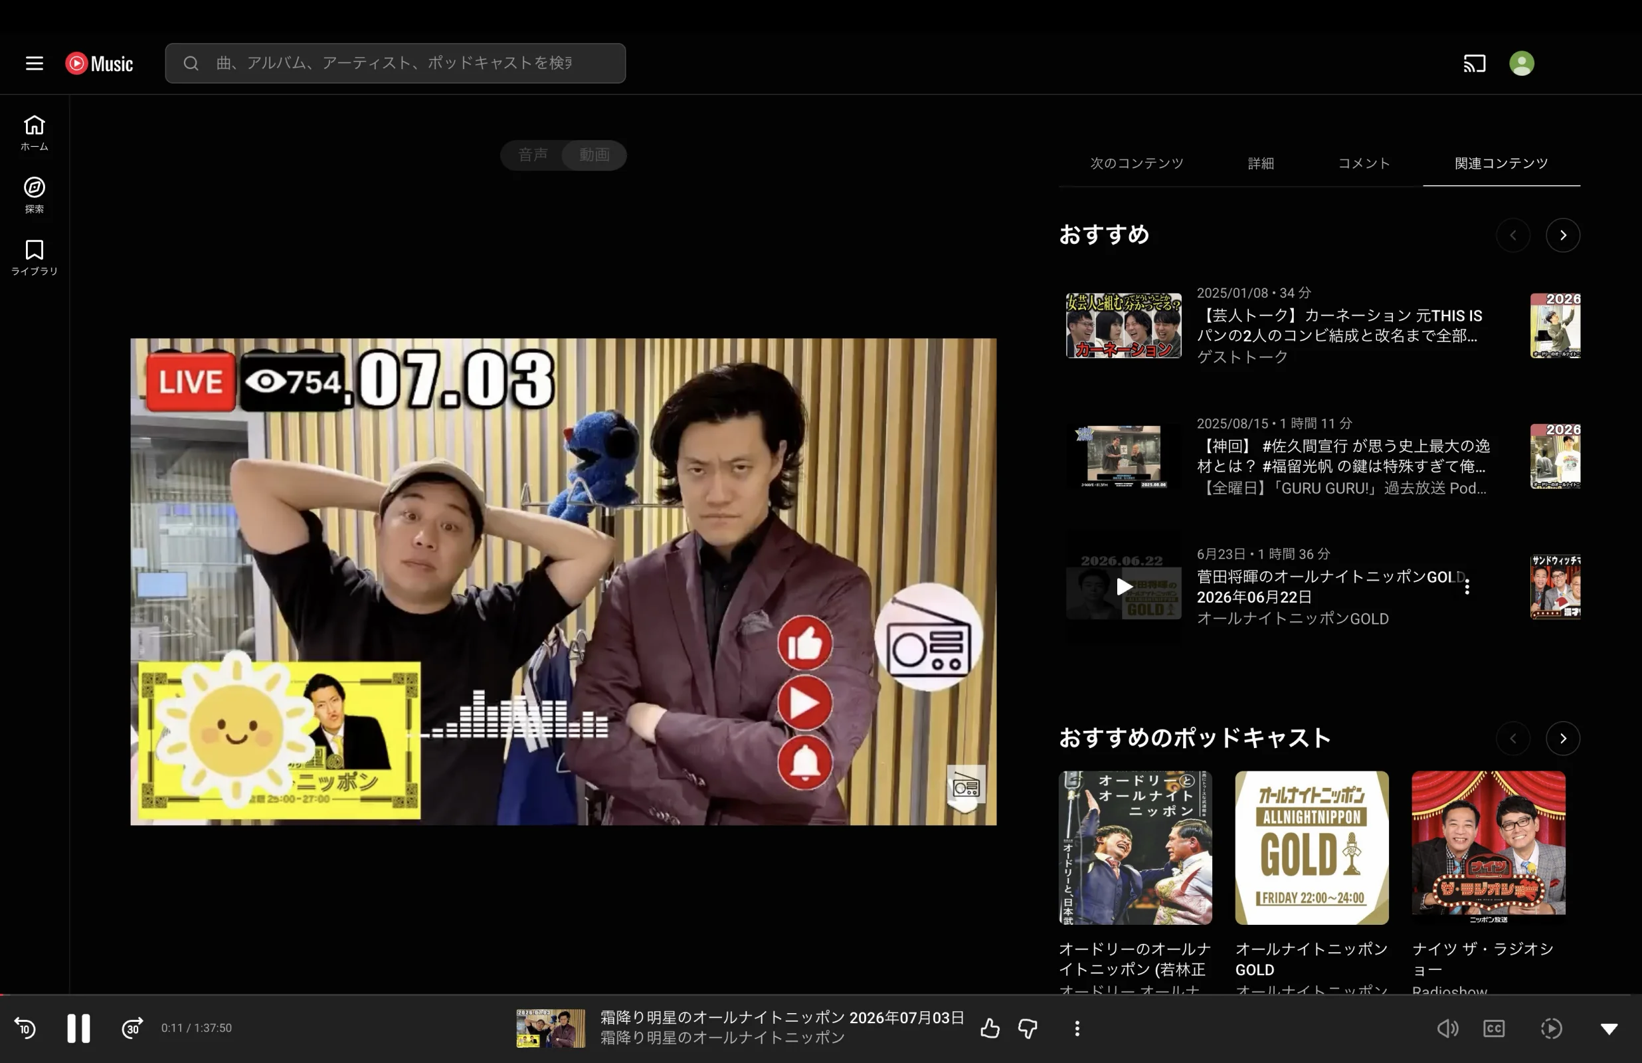This screenshot has height=1063, width=1642.
Task: Click the YouTube Music logo
Action: [x=99, y=64]
